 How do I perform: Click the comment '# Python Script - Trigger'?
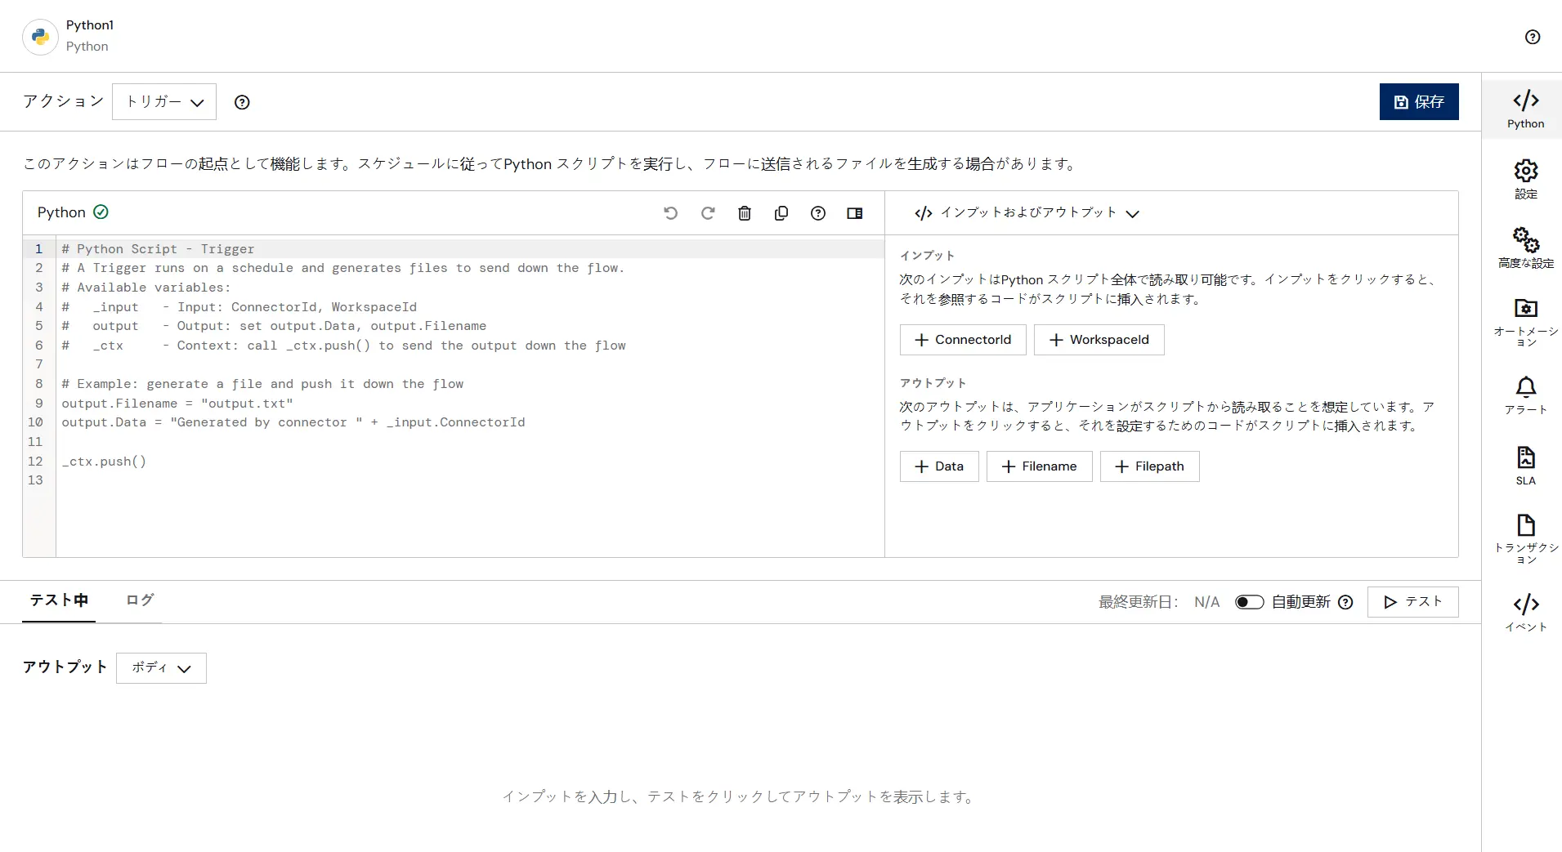(x=158, y=249)
